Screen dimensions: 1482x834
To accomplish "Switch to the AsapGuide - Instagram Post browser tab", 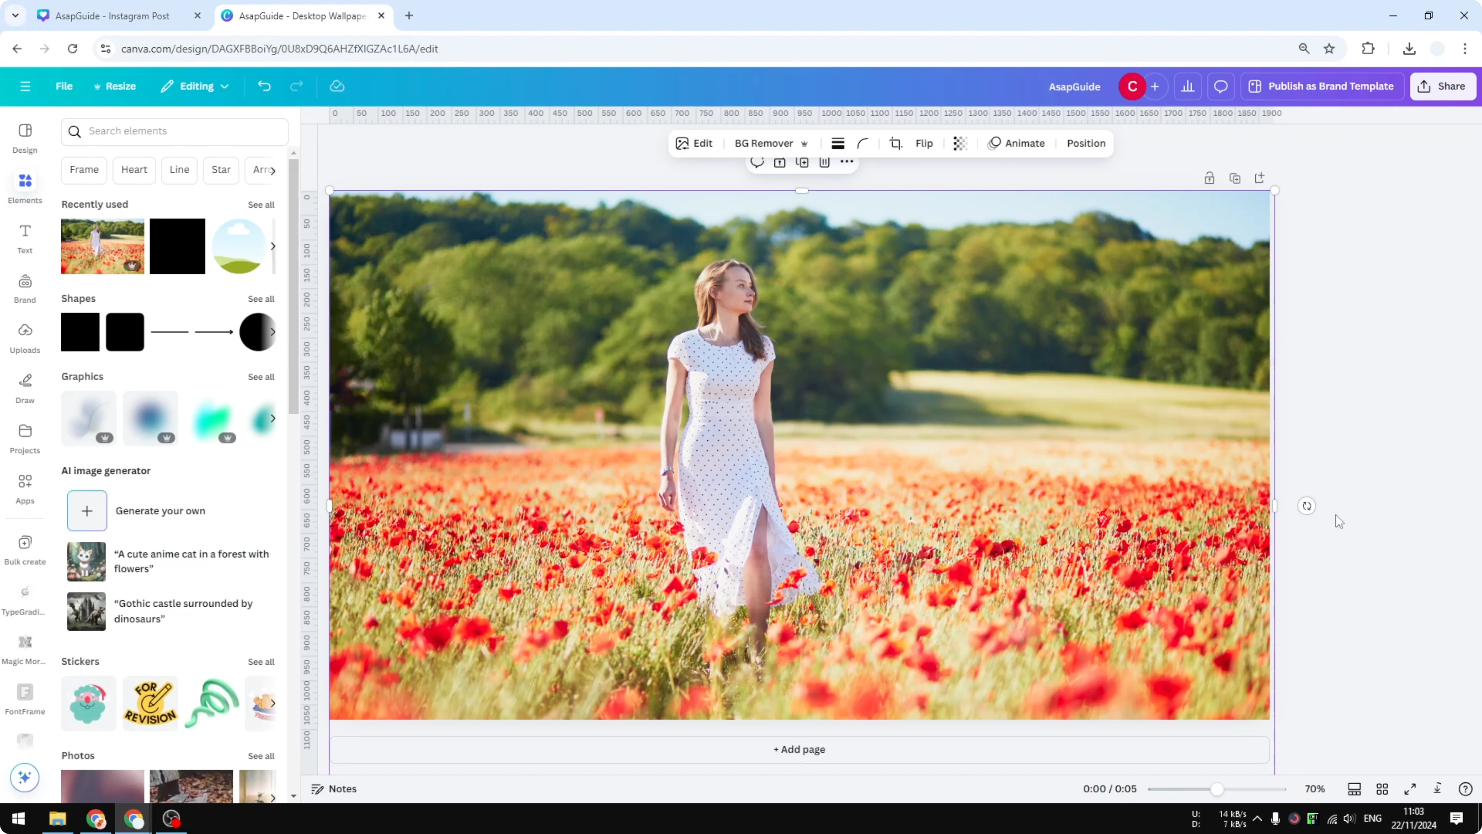I will point(112,16).
